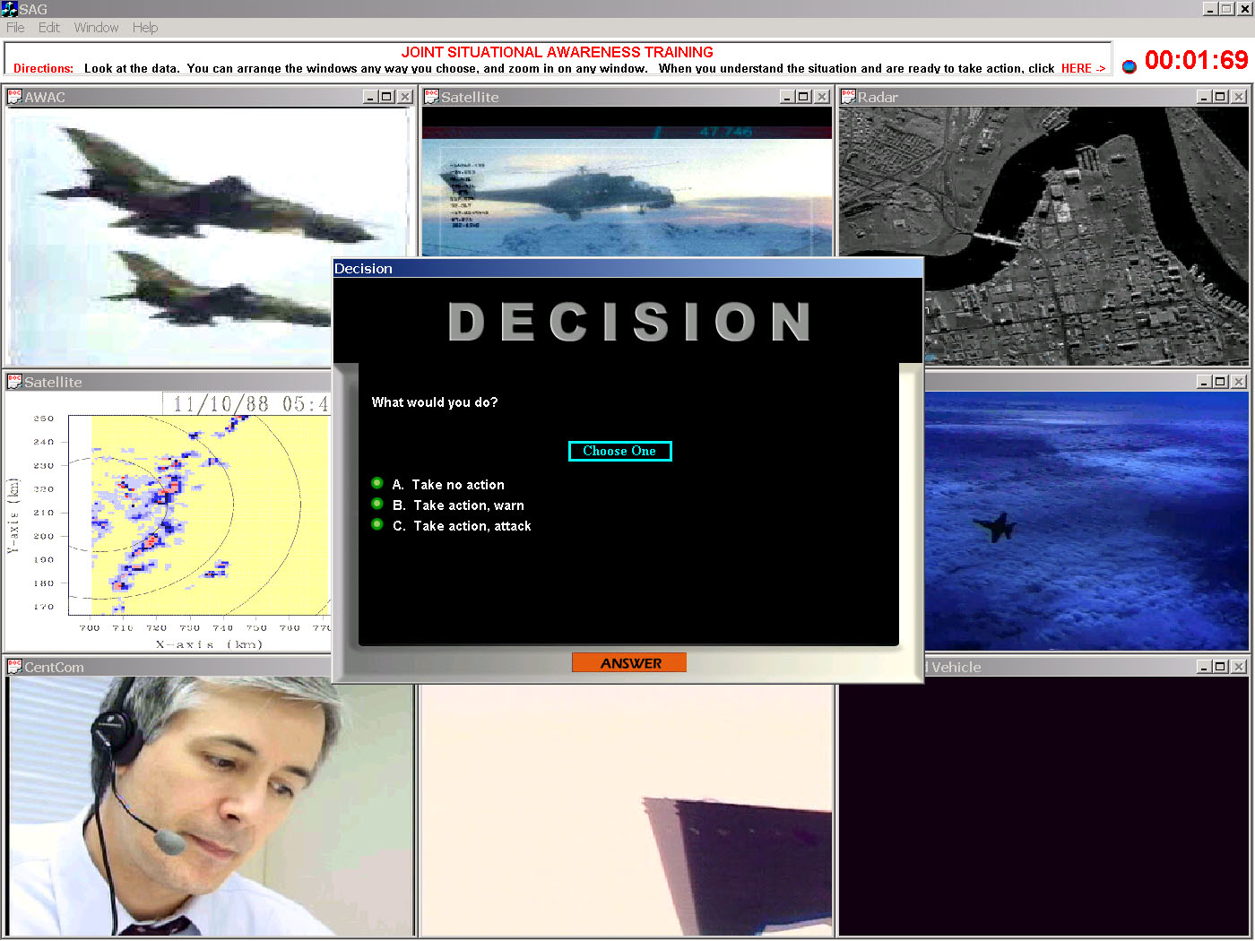Close the AWAC window

click(x=405, y=97)
